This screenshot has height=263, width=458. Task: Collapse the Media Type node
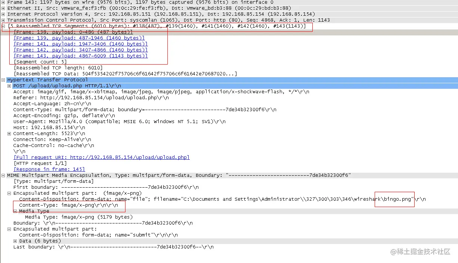15,211
